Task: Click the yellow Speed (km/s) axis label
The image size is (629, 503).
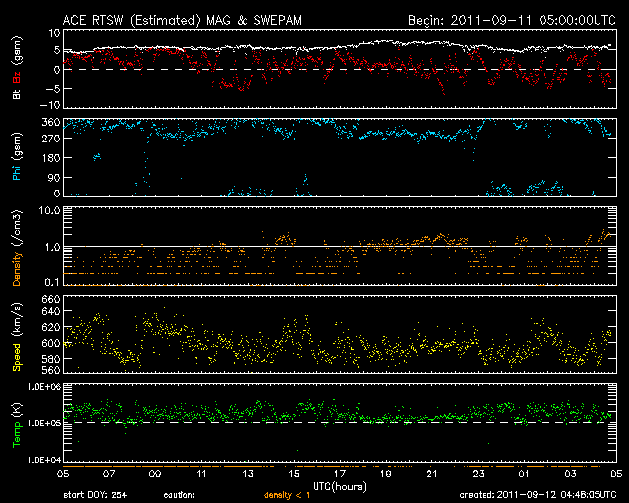Action: tap(17, 338)
